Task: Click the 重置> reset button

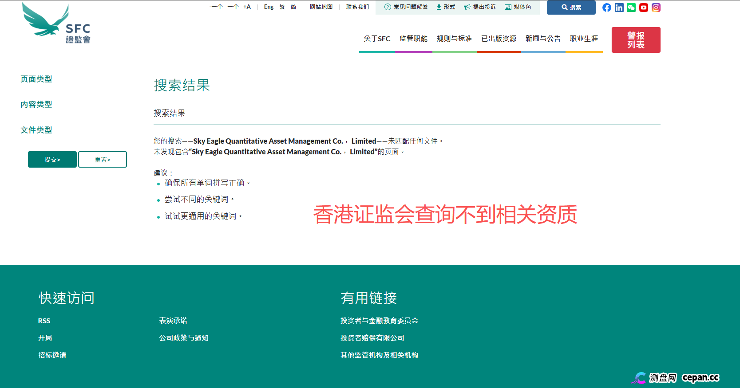Action: coord(103,160)
